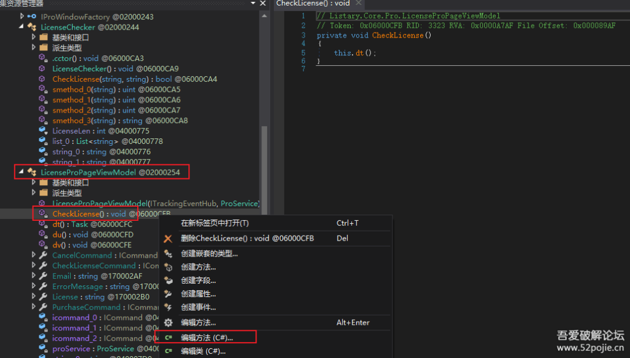Click the field icon beside LicenseLen

(43, 131)
